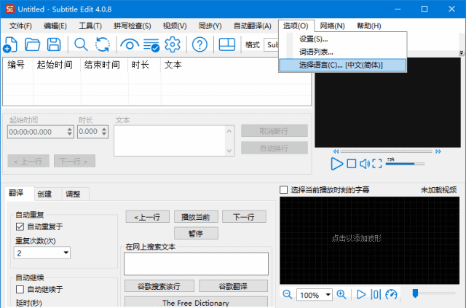Select 设置(S)... menu entry

[x=343, y=39]
